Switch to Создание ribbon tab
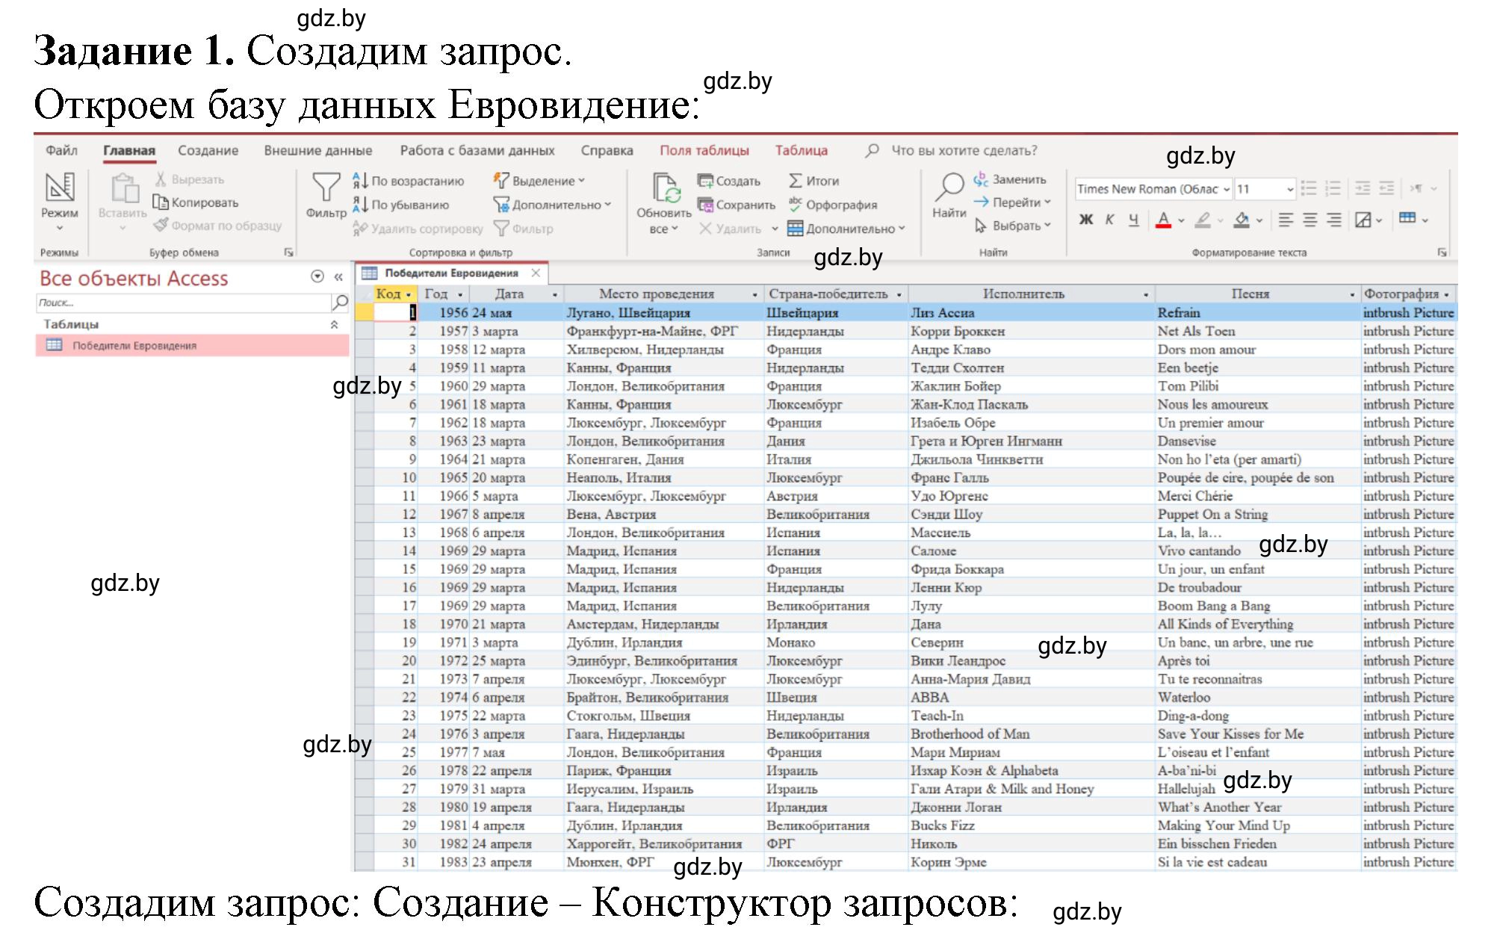This screenshot has width=1500, height=936. pos(208,150)
